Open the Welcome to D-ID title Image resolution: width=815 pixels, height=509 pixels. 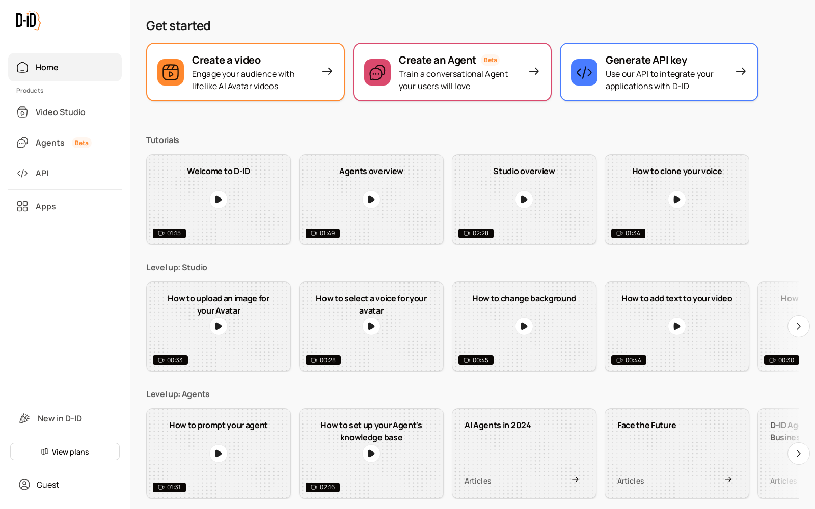coord(219,171)
